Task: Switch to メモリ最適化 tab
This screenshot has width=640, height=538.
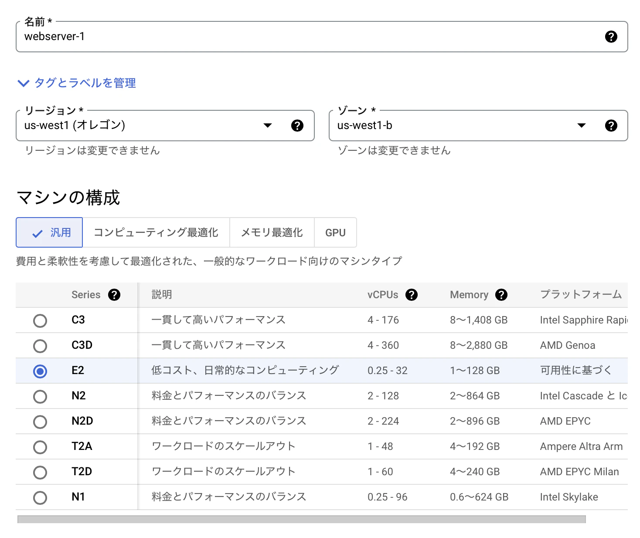Action: click(x=272, y=232)
